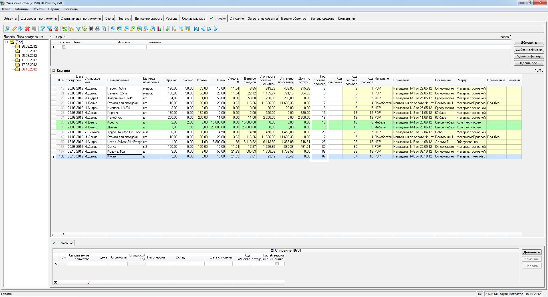Go to the next record arrow
Viewport: 548px width, 297px height.
[x=209, y=29]
